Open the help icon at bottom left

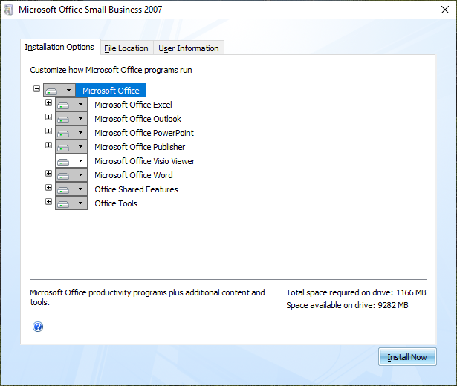[x=38, y=327]
